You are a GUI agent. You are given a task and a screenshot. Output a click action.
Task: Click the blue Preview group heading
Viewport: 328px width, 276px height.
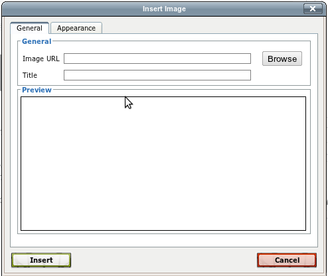(x=37, y=90)
